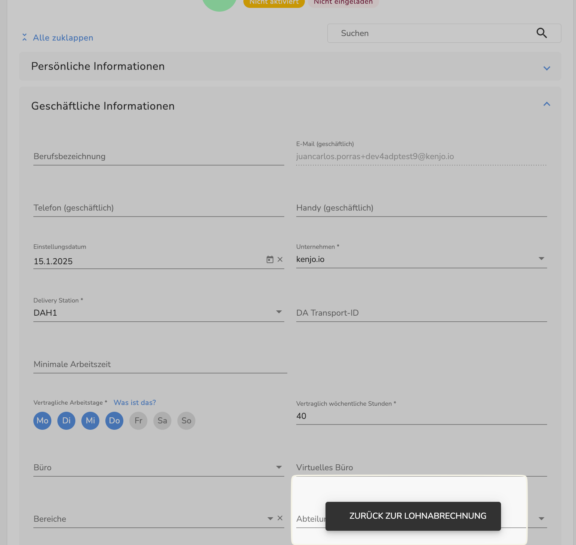The image size is (576, 545).
Task: Clear the Bereiche selection
Action: [280, 518]
